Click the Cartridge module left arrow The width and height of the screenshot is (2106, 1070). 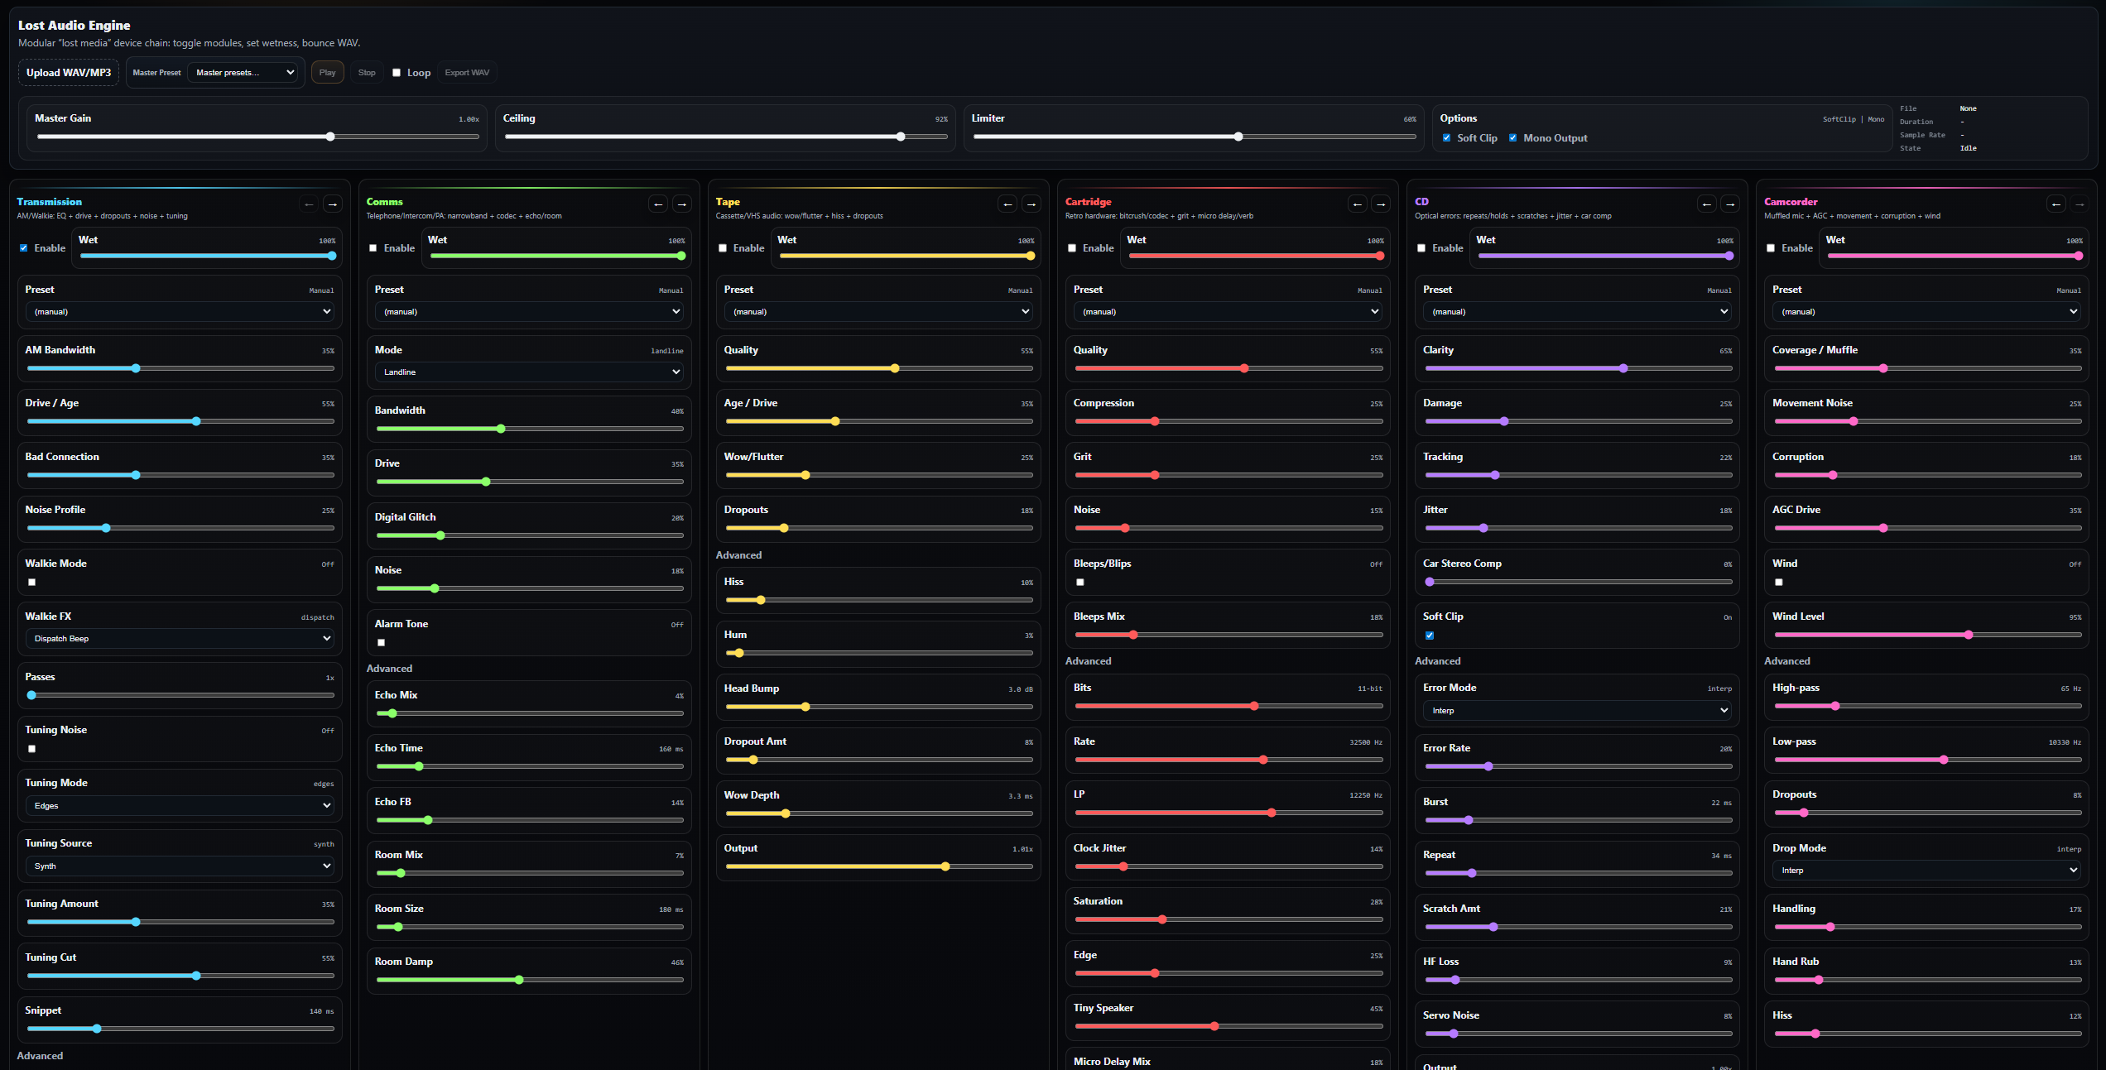(x=1357, y=204)
